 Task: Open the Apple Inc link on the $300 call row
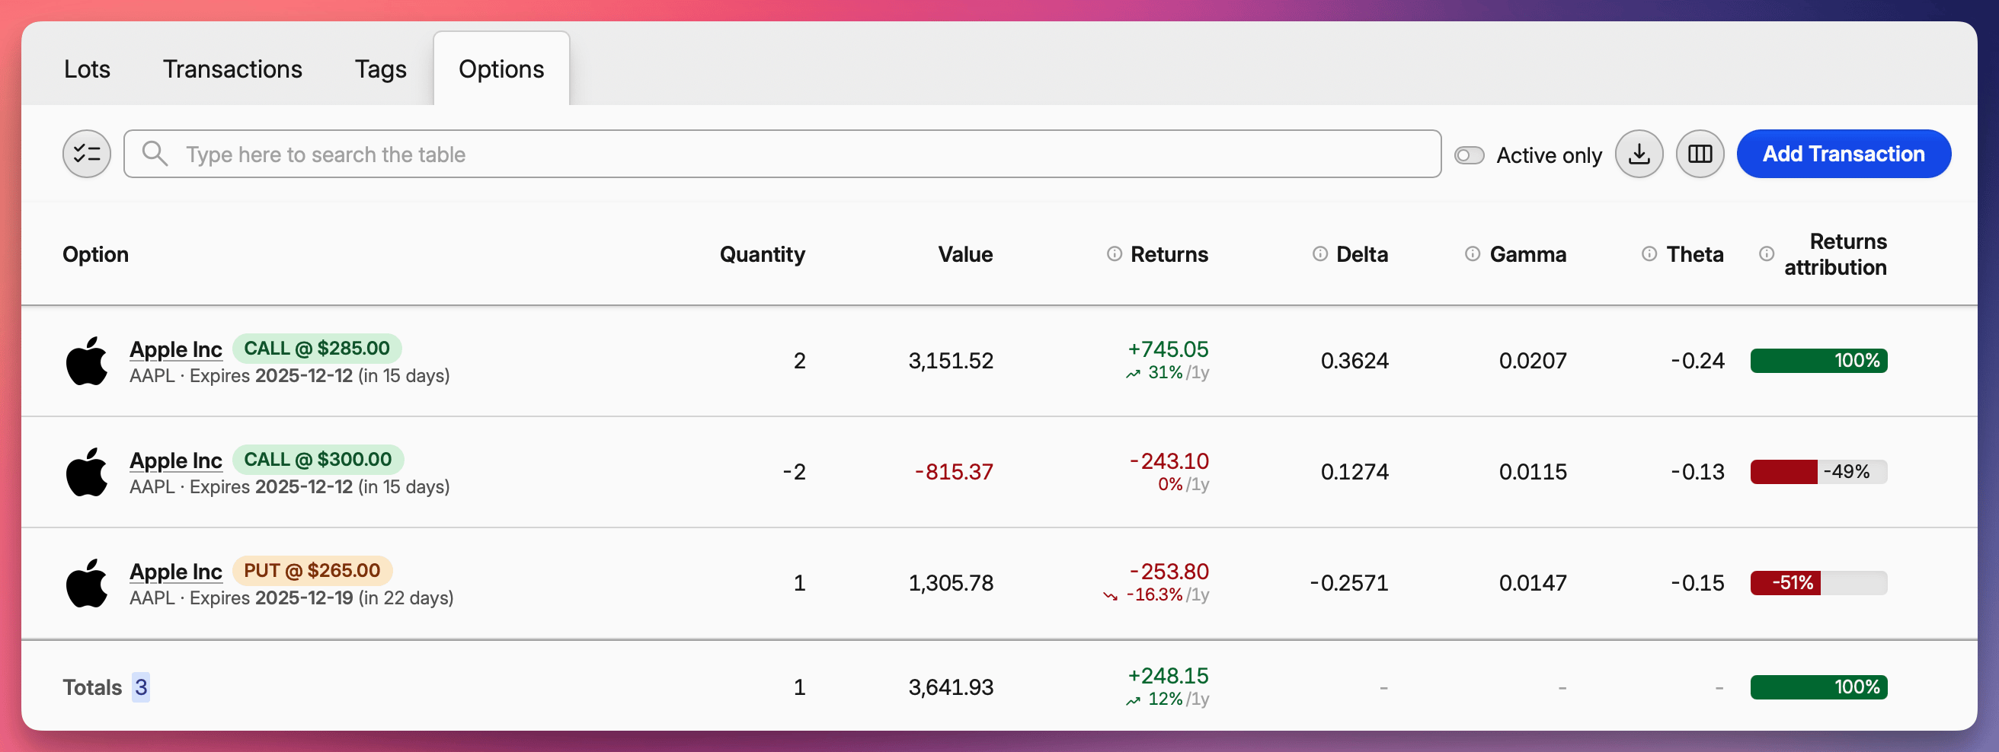(x=176, y=460)
